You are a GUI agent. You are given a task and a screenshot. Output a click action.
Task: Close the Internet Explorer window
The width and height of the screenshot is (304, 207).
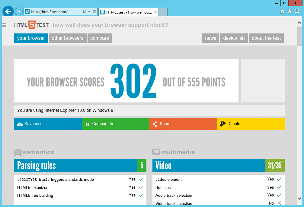295,3
